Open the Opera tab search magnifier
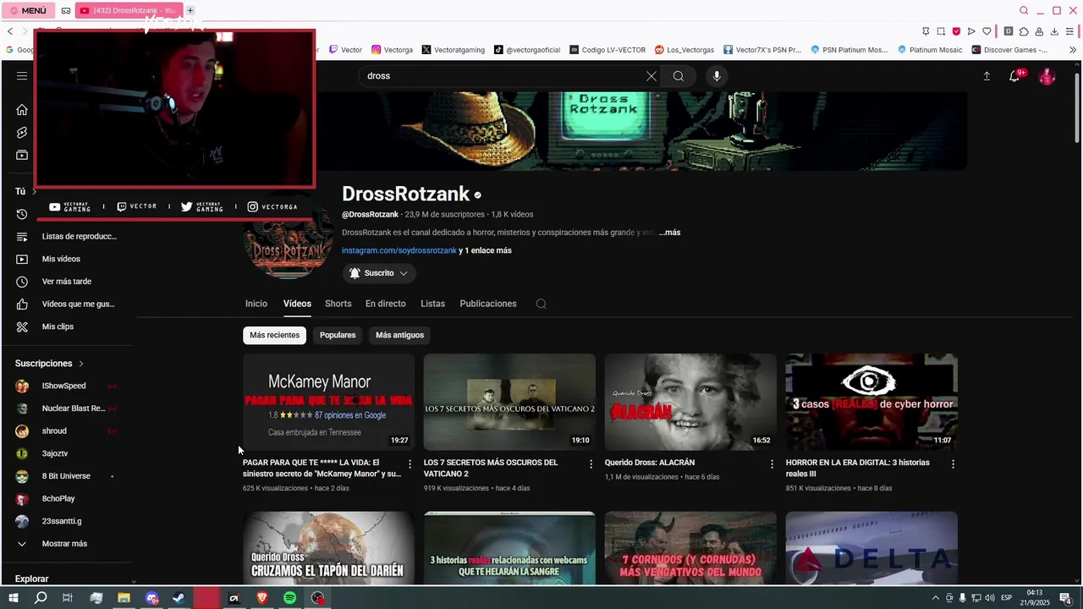Screen dimensions: 1083x609 1024,11
